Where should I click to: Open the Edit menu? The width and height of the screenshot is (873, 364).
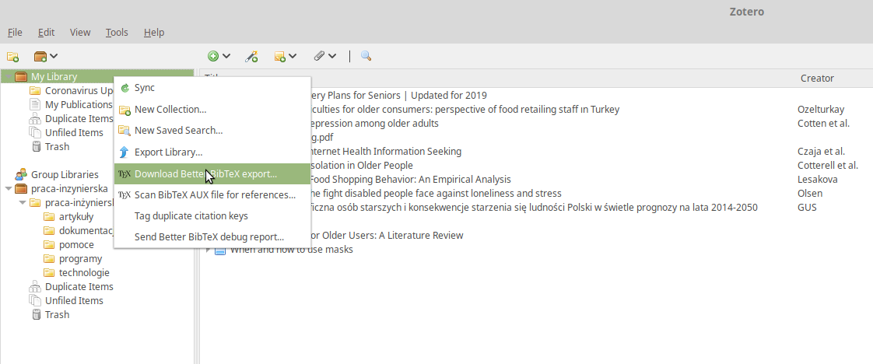(x=46, y=33)
